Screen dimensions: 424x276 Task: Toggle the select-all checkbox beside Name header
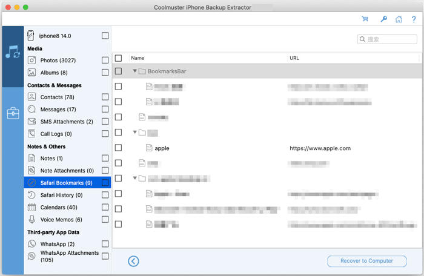[118, 58]
